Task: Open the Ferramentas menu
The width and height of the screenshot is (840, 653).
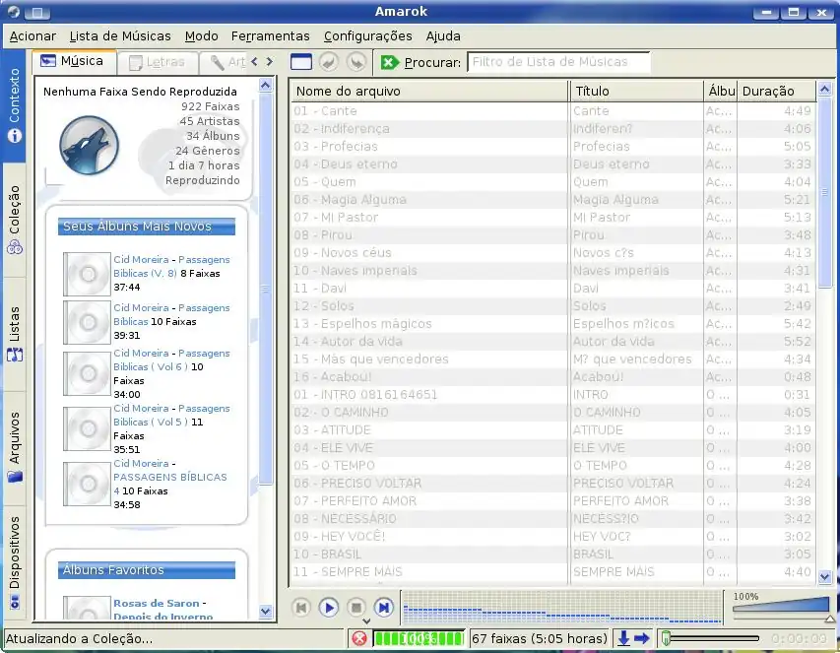Action: (x=270, y=35)
